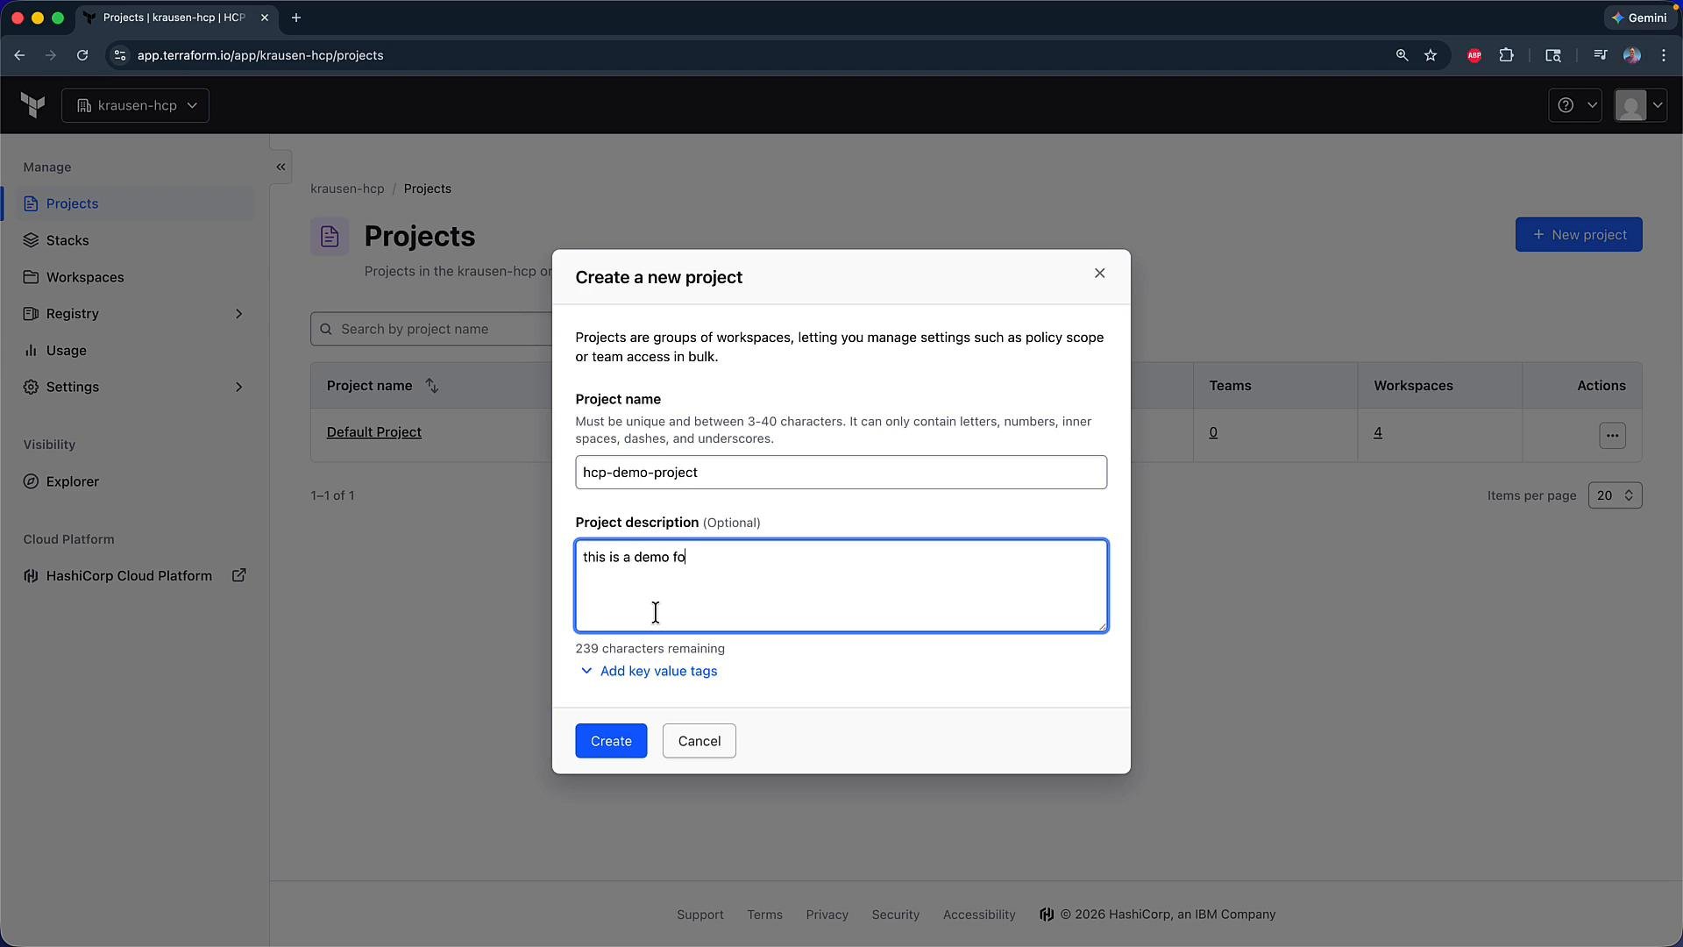Image resolution: width=1683 pixels, height=947 pixels.
Task: Open the Terms footer link
Action: [765, 915]
